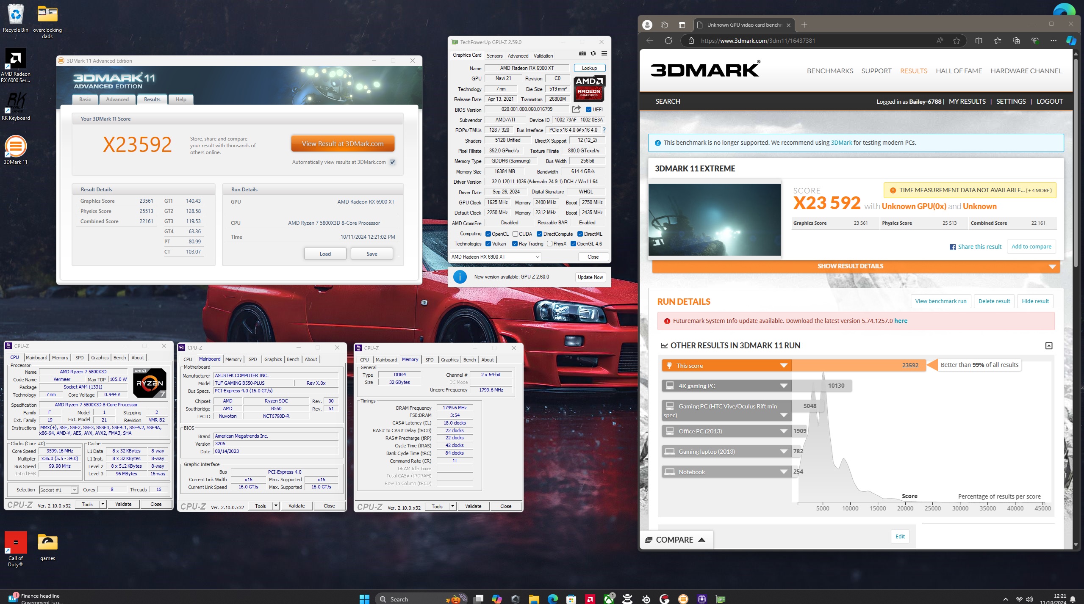Toggle OpenCL checkbox in GPU-Z

coord(488,234)
